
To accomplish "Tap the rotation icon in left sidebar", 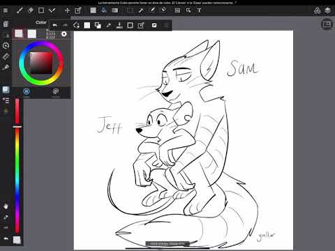I will coord(6,45).
